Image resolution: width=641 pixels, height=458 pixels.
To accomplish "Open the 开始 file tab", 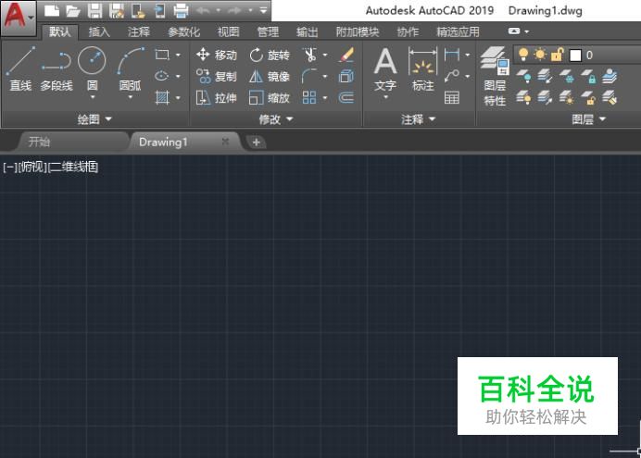I will 73,142.
